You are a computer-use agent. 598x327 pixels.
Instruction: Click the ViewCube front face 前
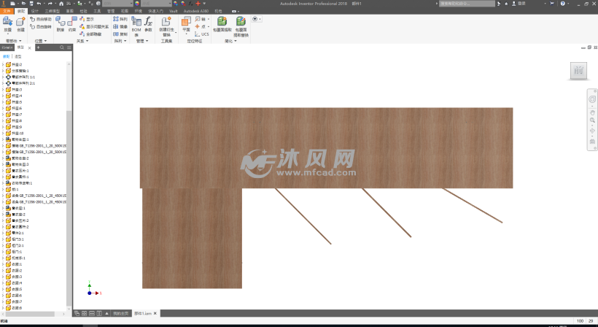point(578,71)
